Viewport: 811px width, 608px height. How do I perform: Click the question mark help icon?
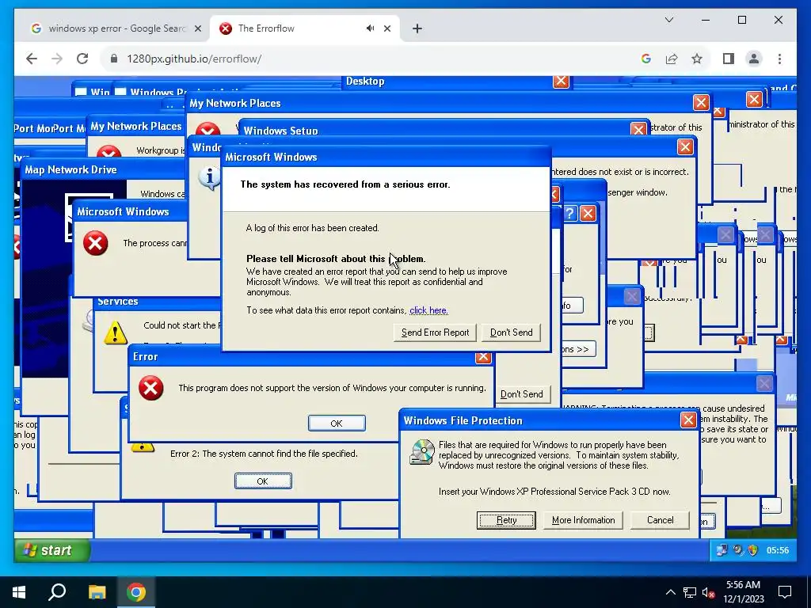click(x=569, y=214)
